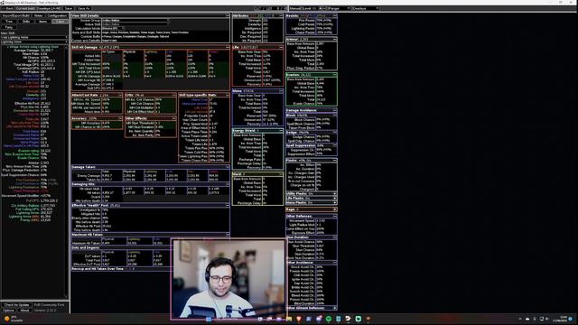Toggle the Crits section

[x=173, y=95]
